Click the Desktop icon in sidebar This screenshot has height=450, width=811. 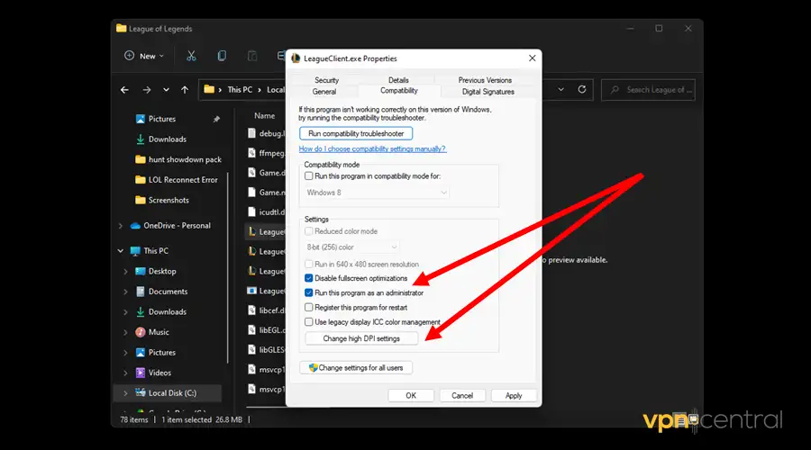(x=141, y=271)
